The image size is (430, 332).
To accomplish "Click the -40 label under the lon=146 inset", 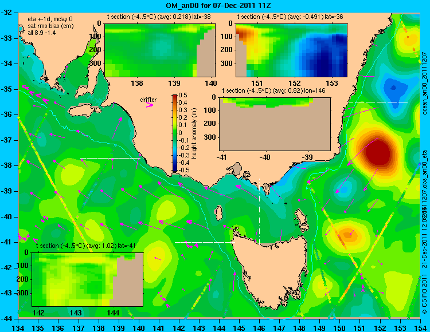I will (265, 157).
